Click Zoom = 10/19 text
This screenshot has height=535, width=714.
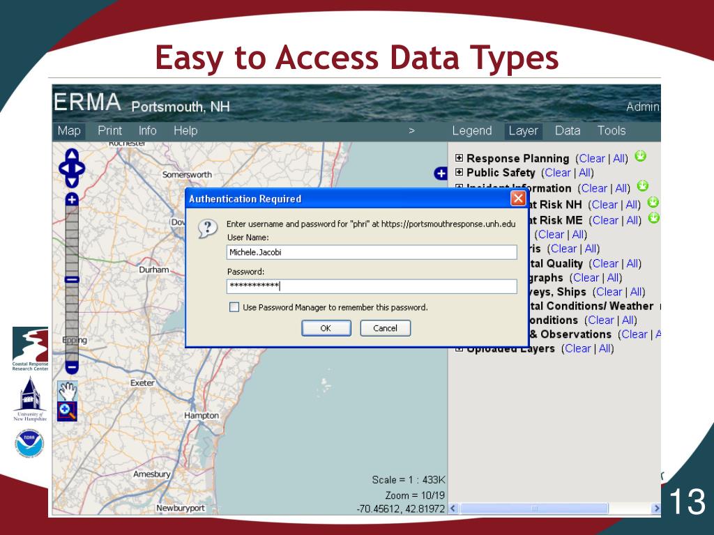[415, 495]
